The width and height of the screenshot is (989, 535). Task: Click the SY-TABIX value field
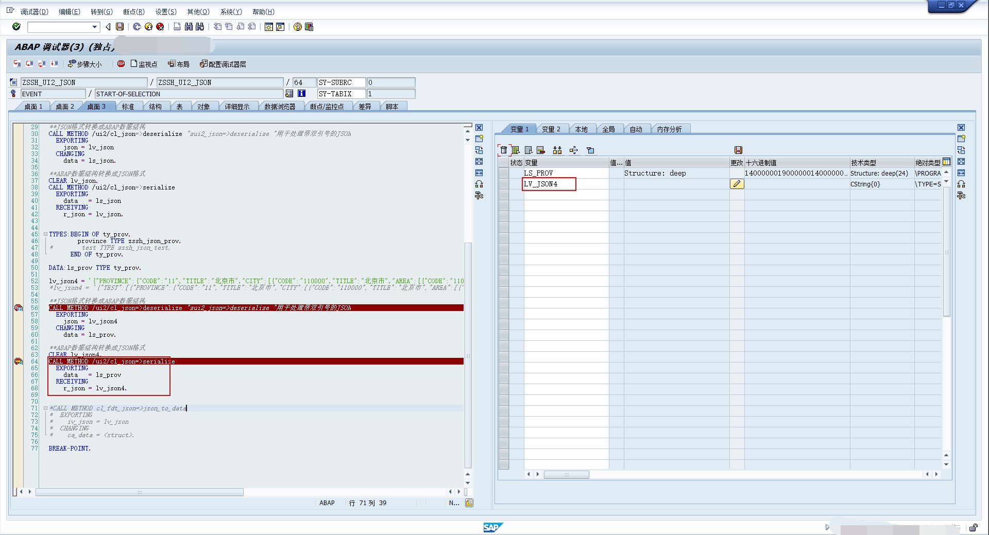click(390, 94)
